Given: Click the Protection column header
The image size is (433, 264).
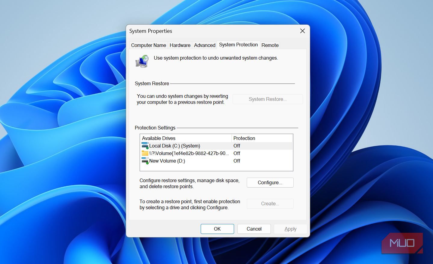Looking at the screenshot, I should [262, 138].
